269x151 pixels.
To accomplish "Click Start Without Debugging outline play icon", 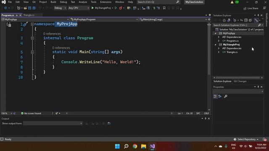I will (116, 8).
